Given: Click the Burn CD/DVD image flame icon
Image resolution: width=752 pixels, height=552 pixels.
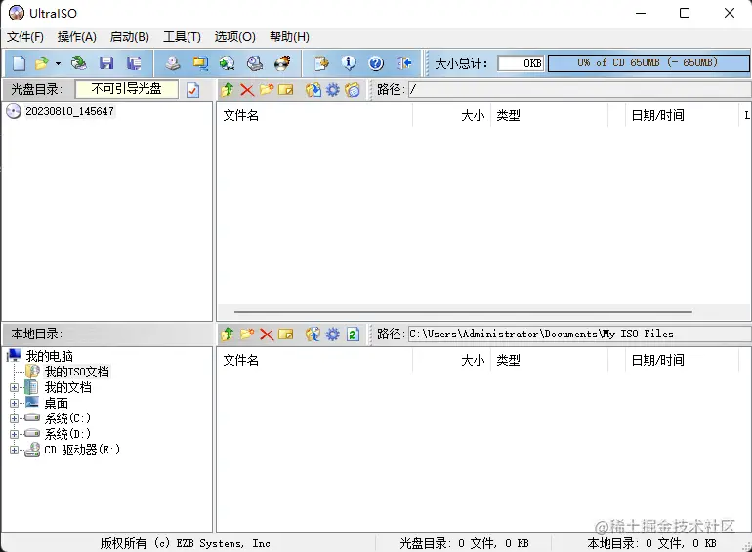Looking at the screenshot, I should coord(282,63).
